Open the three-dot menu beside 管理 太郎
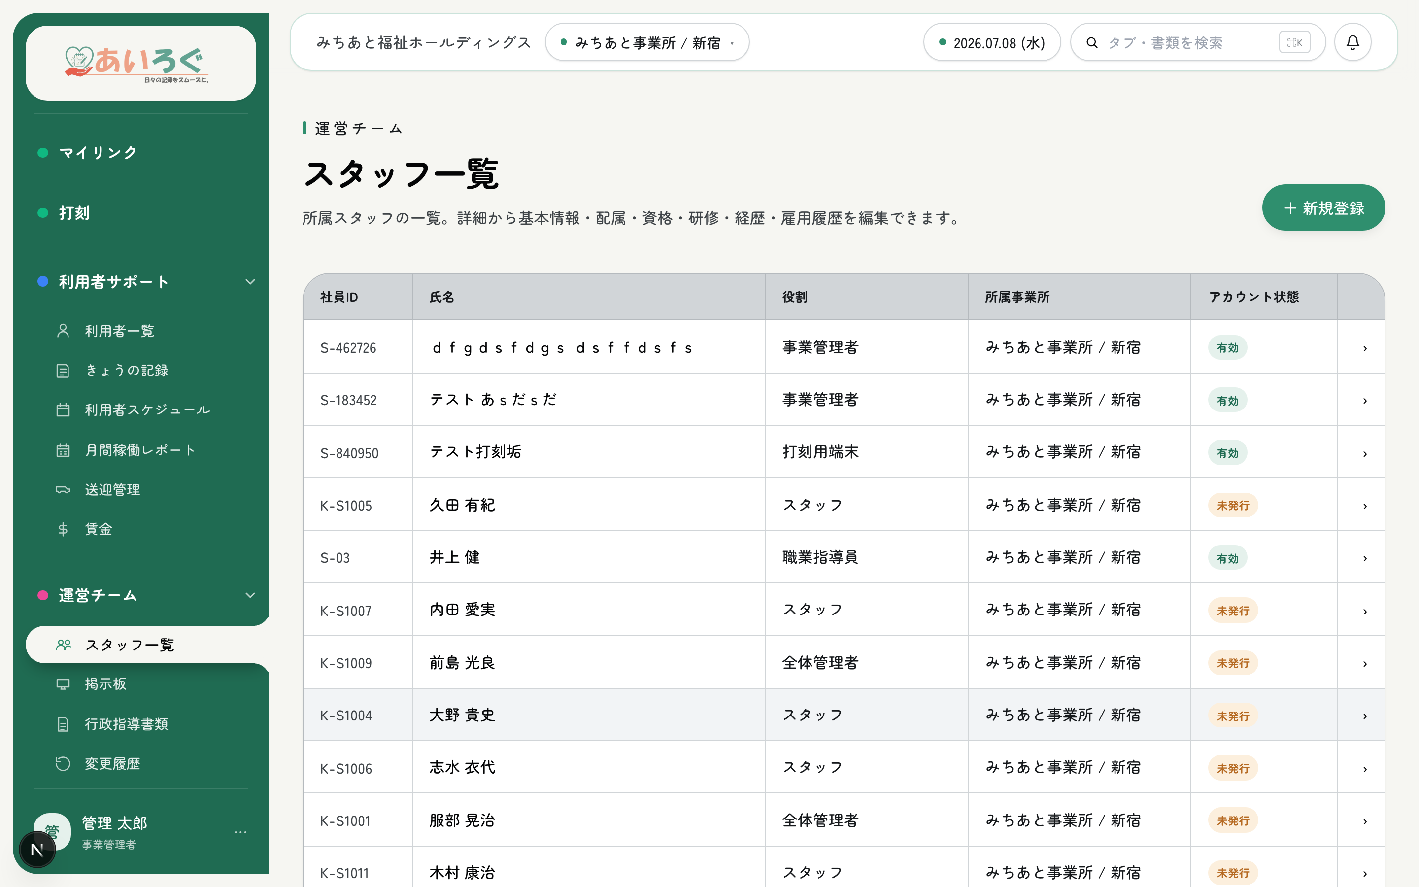 coord(240,832)
